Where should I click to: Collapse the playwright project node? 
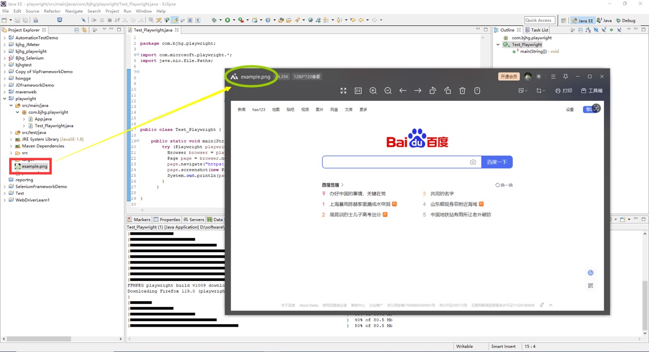pos(5,98)
